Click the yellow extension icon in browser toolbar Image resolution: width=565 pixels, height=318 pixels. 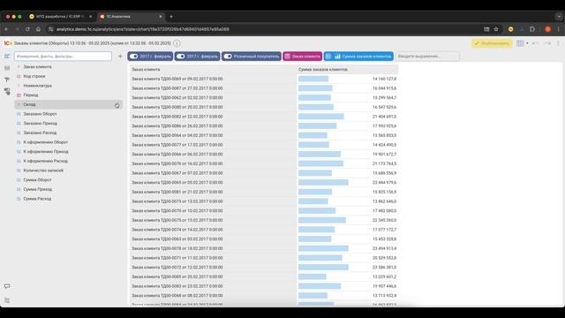510,29
